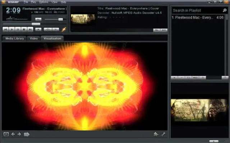
Task: Click the Search in Playlist field
Action: tap(197, 10)
